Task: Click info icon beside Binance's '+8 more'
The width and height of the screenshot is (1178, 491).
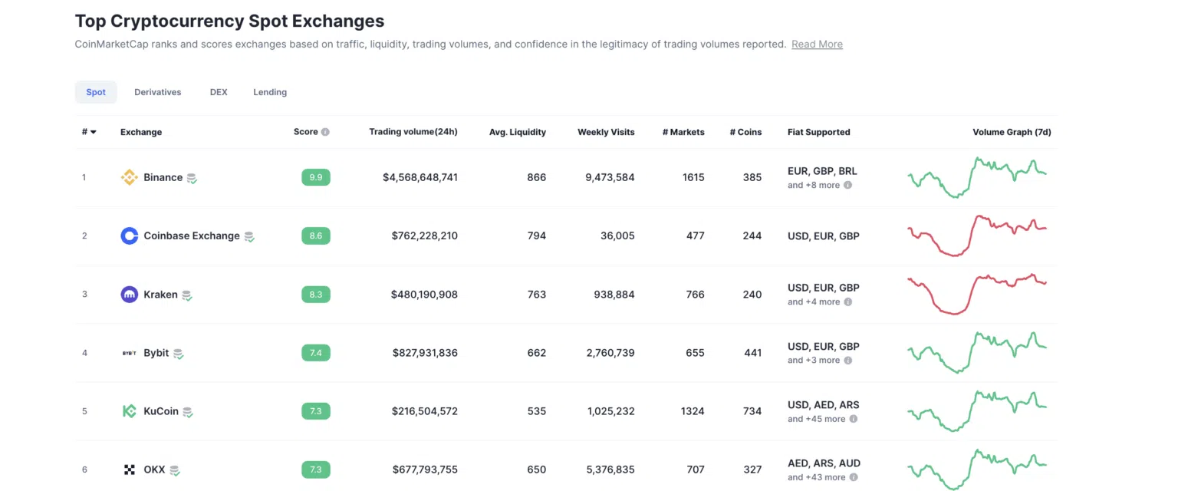Action: pyautogui.click(x=848, y=185)
